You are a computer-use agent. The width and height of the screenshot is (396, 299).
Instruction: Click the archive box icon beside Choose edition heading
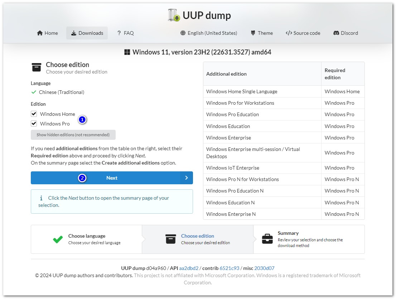37,67
